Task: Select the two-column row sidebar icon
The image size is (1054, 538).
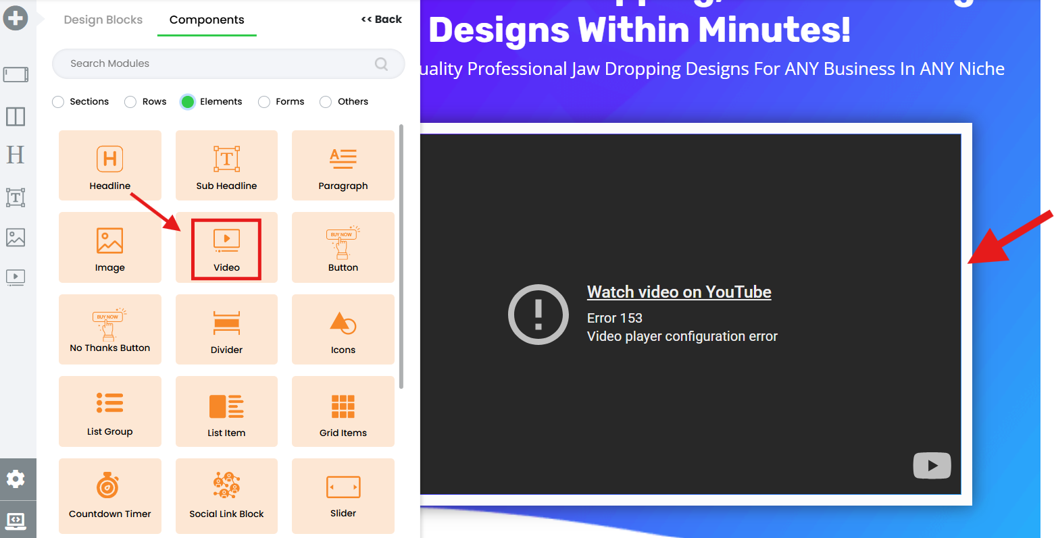Action: (x=16, y=117)
